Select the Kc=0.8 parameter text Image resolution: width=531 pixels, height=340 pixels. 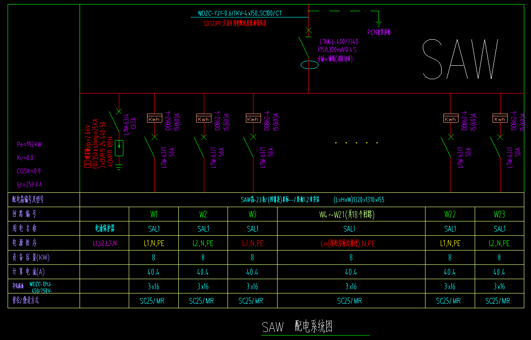tap(25, 157)
